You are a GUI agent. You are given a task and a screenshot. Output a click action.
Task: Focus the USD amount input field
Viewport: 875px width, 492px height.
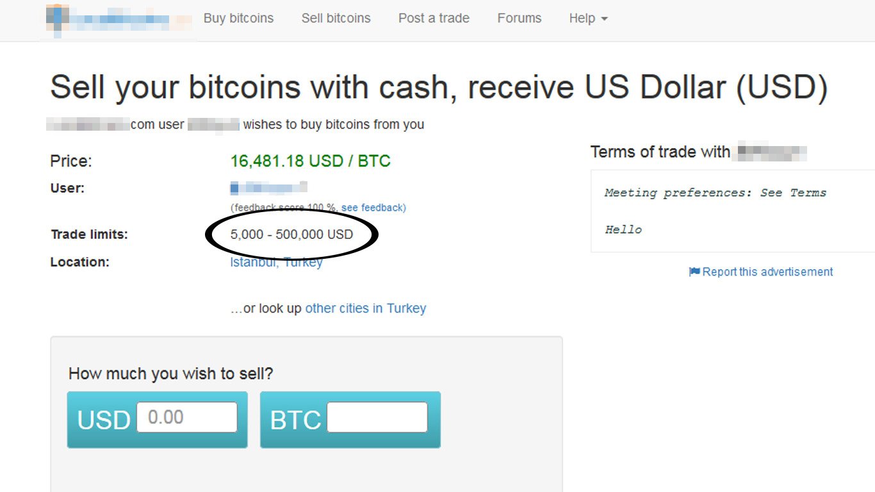coord(187,417)
